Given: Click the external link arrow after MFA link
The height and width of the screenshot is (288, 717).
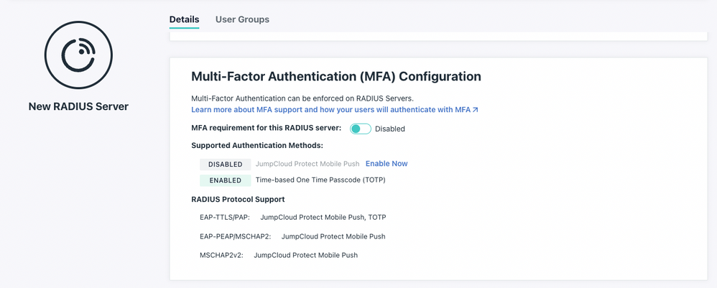Looking at the screenshot, I should tap(476, 110).
